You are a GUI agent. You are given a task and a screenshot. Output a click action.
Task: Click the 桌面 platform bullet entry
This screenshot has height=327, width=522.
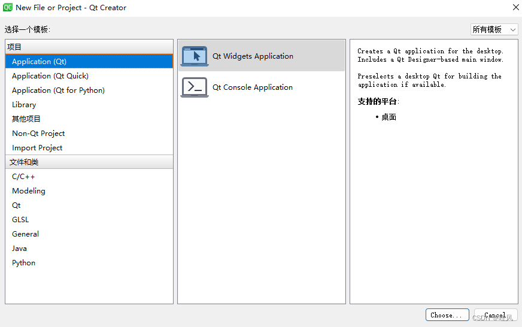[x=389, y=117]
